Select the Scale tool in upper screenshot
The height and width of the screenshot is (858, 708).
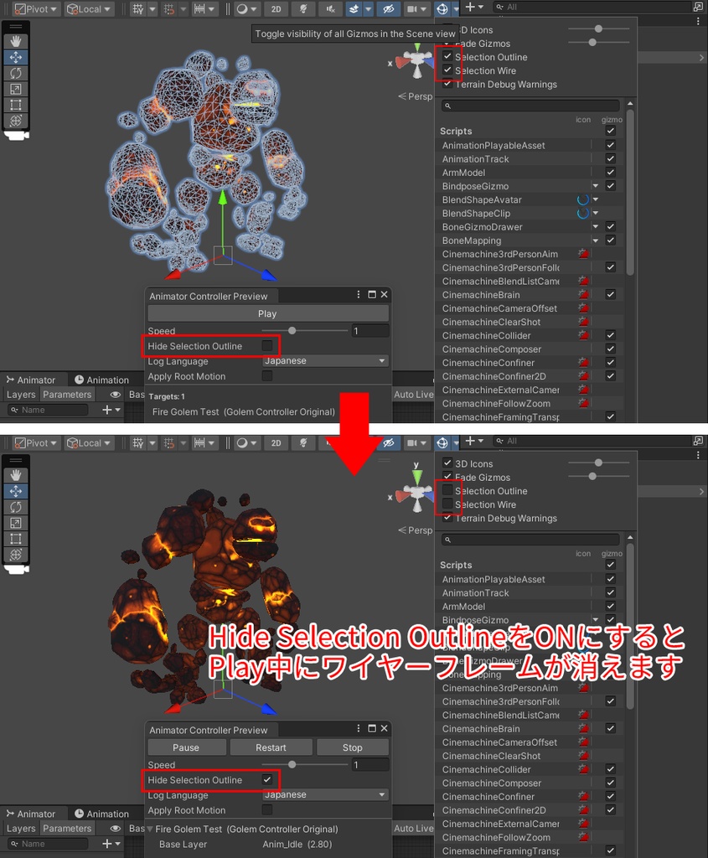point(16,89)
